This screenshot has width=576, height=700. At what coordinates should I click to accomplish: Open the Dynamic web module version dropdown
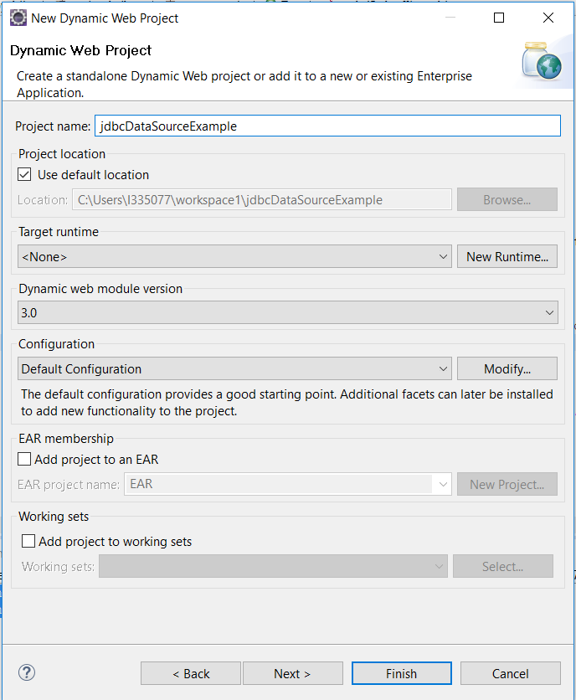click(288, 313)
